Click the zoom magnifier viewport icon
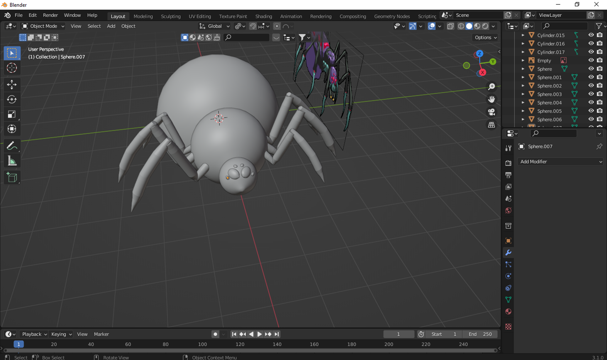The width and height of the screenshot is (607, 360). (492, 87)
